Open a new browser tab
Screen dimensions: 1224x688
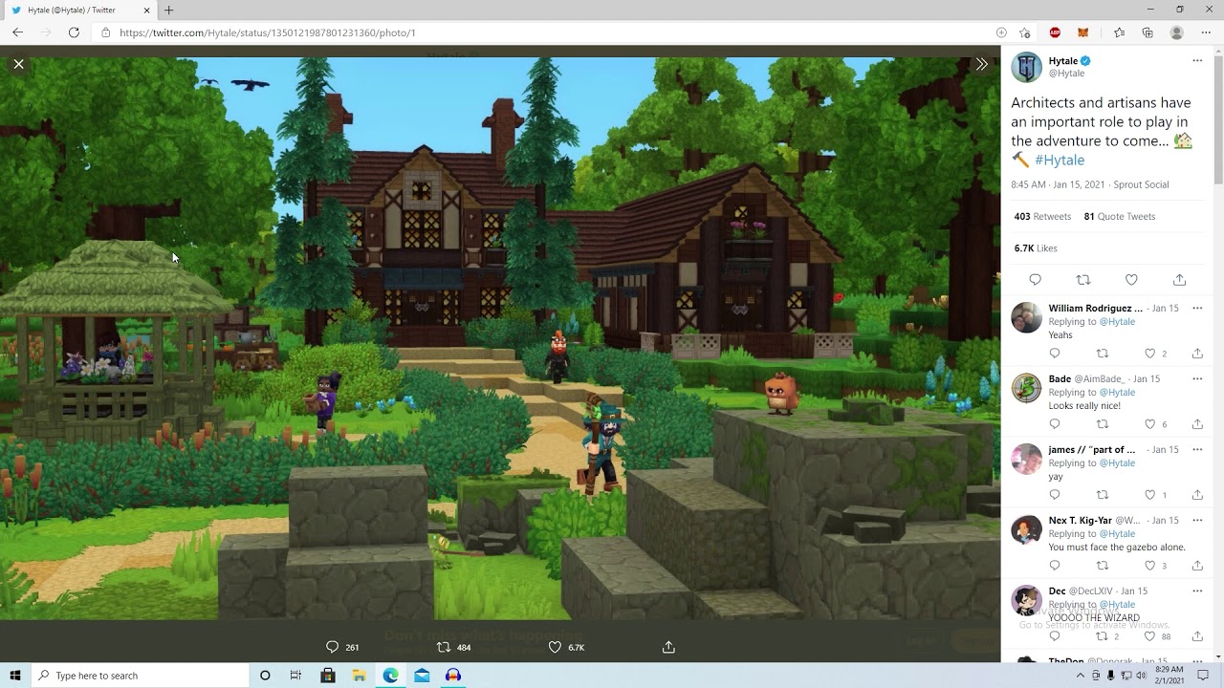pyautogui.click(x=169, y=10)
